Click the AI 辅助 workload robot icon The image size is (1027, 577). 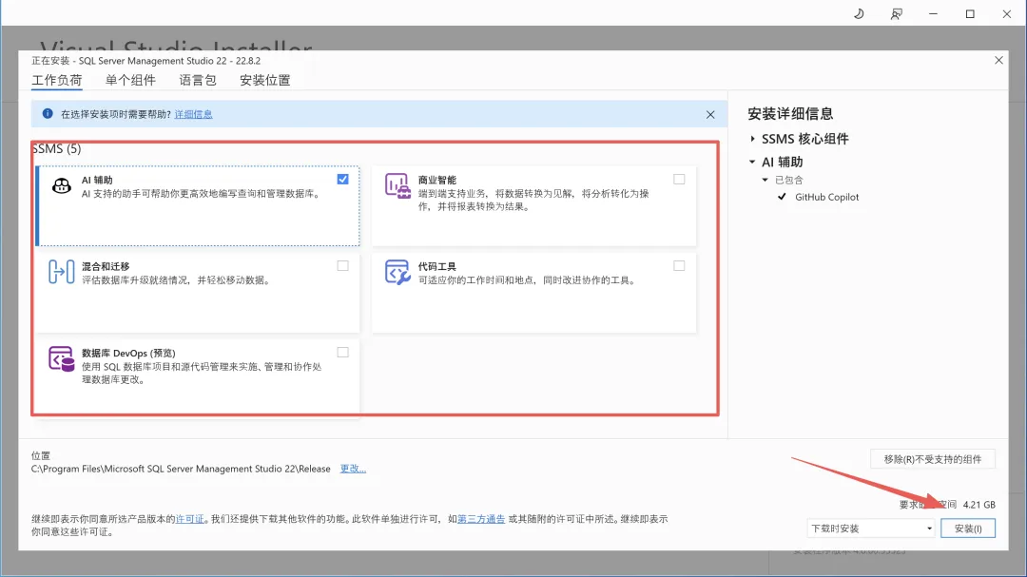tap(62, 185)
